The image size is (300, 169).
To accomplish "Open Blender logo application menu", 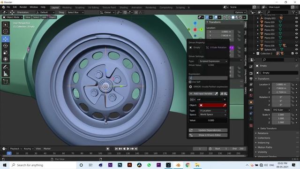I will (x=3, y=8).
